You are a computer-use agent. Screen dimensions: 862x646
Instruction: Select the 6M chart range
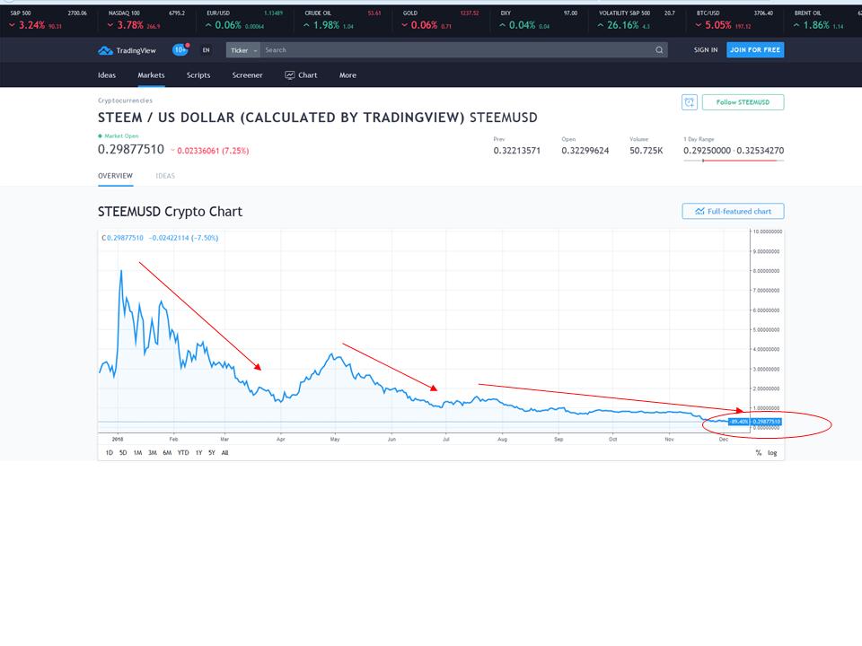tap(167, 452)
